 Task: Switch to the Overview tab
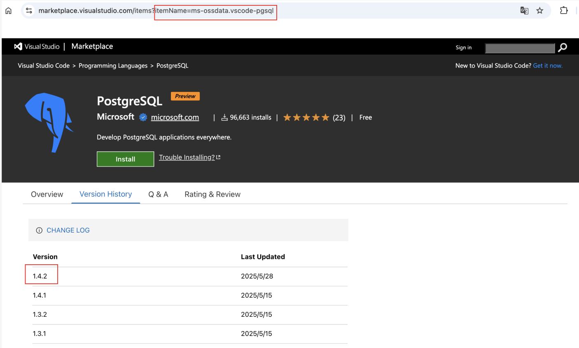click(x=47, y=194)
